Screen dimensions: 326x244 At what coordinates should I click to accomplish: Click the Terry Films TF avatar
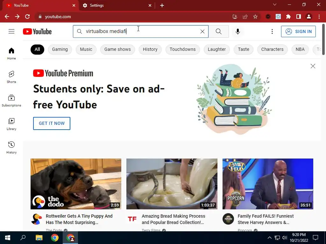pyautogui.click(x=132, y=219)
